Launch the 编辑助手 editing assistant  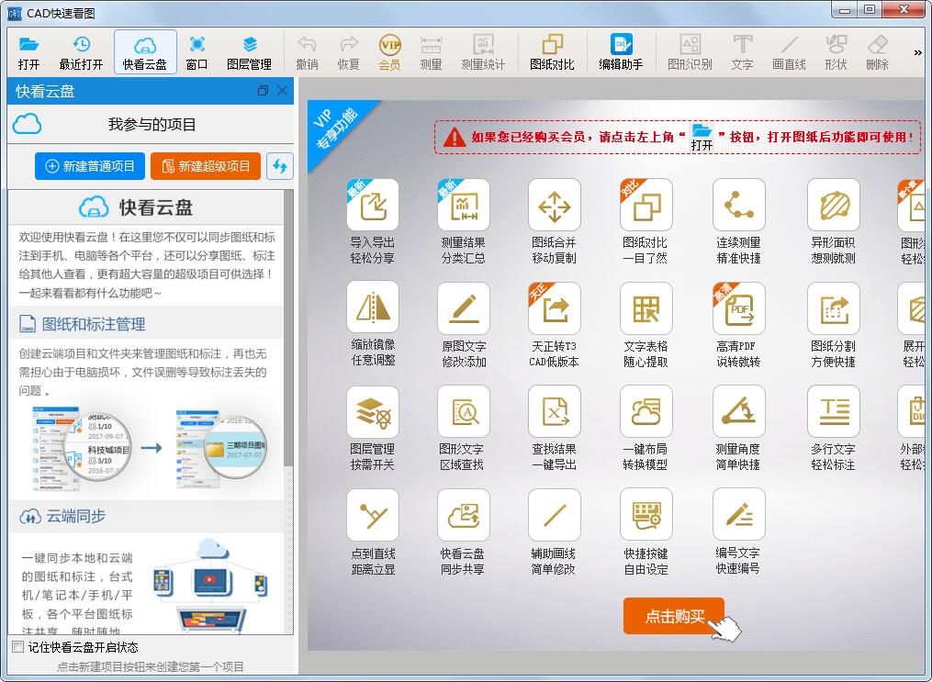pos(621,51)
